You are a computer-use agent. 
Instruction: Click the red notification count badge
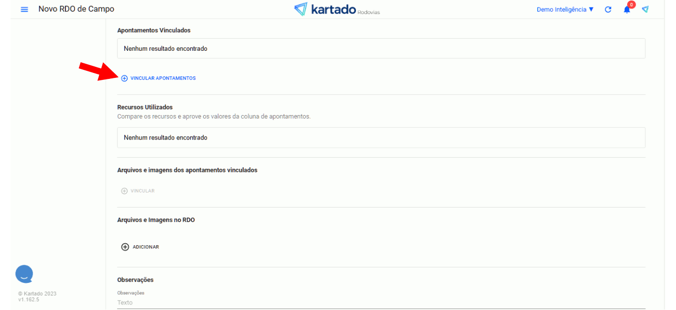(631, 5)
